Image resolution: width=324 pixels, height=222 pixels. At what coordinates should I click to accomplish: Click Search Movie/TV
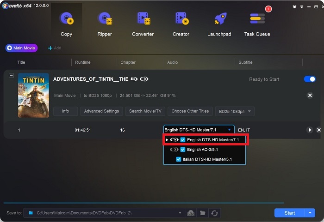click(x=145, y=111)
